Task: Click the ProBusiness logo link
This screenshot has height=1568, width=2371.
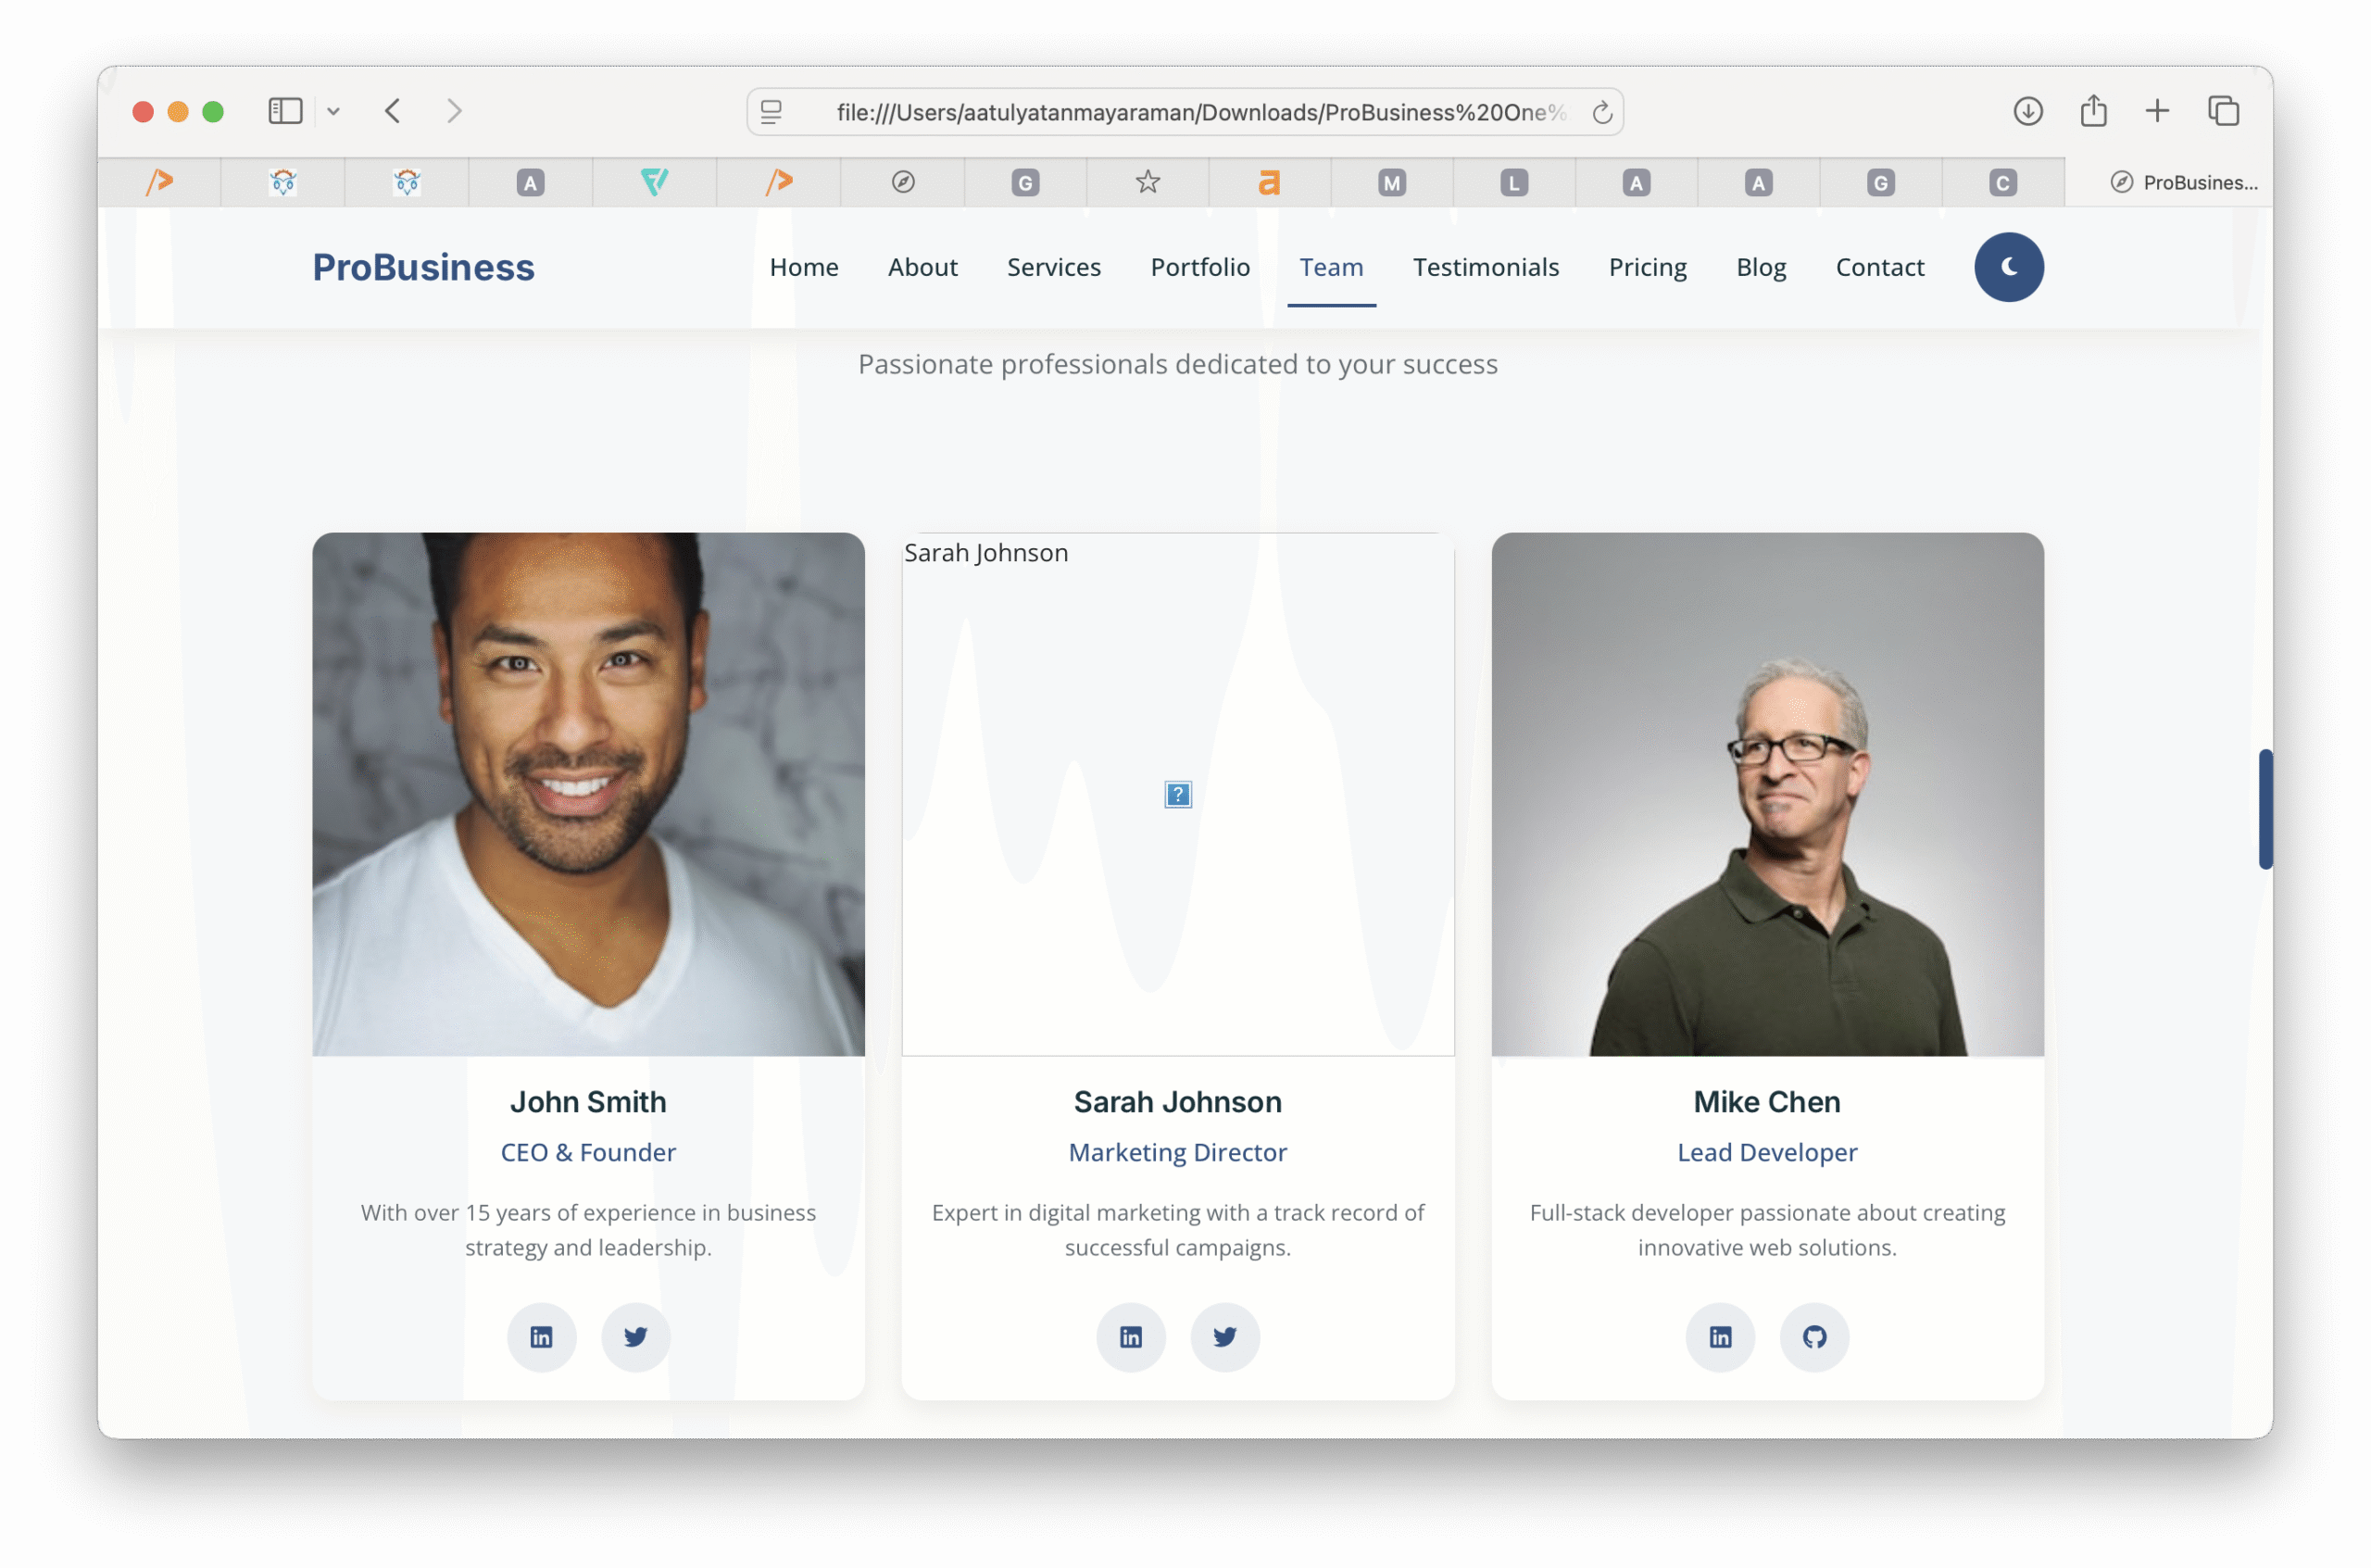Action: click(x=423, y=267)
